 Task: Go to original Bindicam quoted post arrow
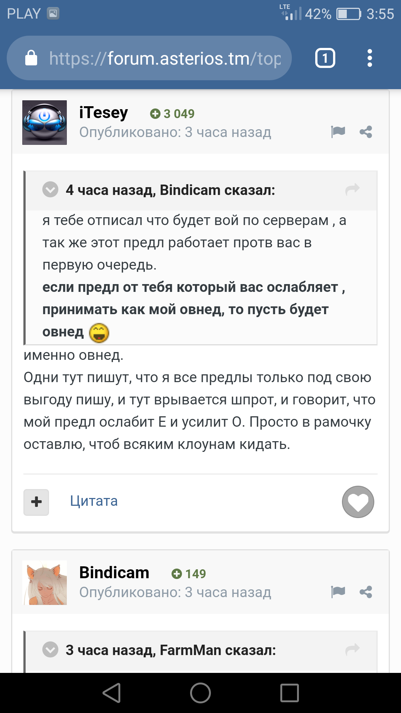point(352,189)
